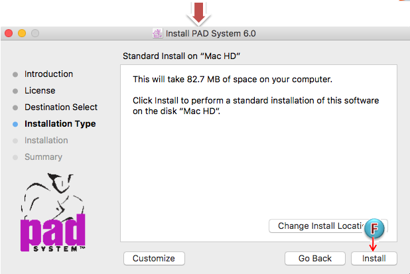Jump to Destination Select step
Viewport: 410px width, 274px height.
(x=61, y=107)
